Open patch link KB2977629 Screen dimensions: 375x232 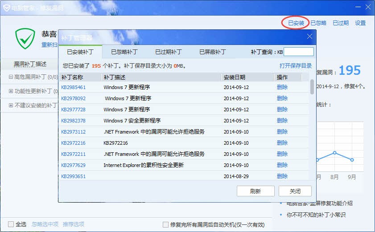tap(74, 165)
